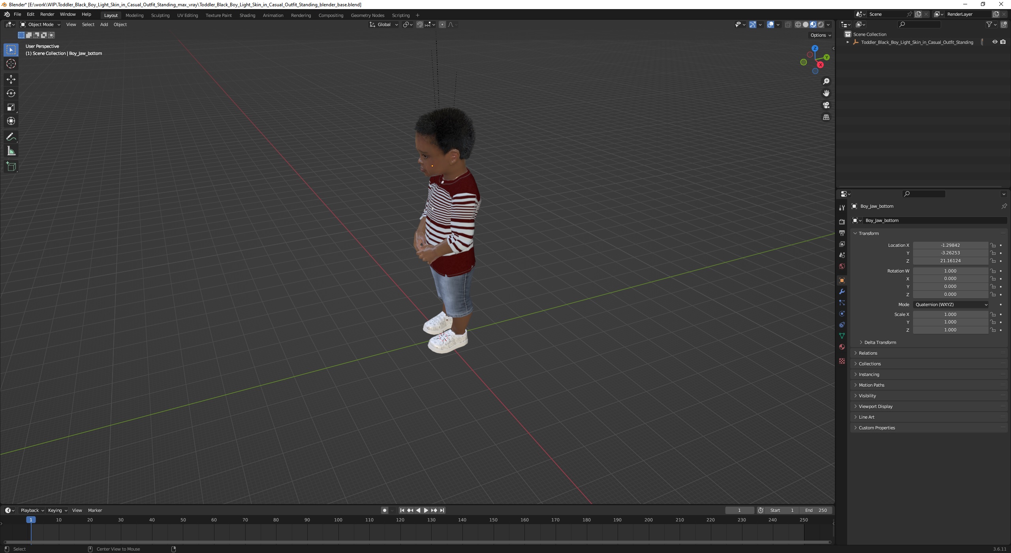Open the viewport Options dropdown

[821, 35]
